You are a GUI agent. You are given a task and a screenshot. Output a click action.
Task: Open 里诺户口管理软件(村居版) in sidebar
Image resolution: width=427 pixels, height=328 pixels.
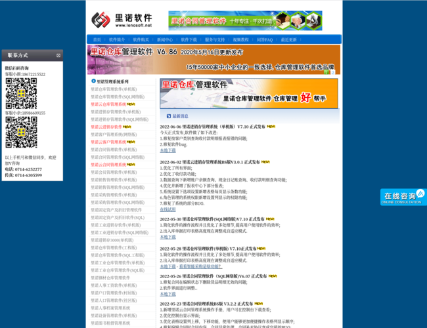pyautogui.click(x=114, y=293)
